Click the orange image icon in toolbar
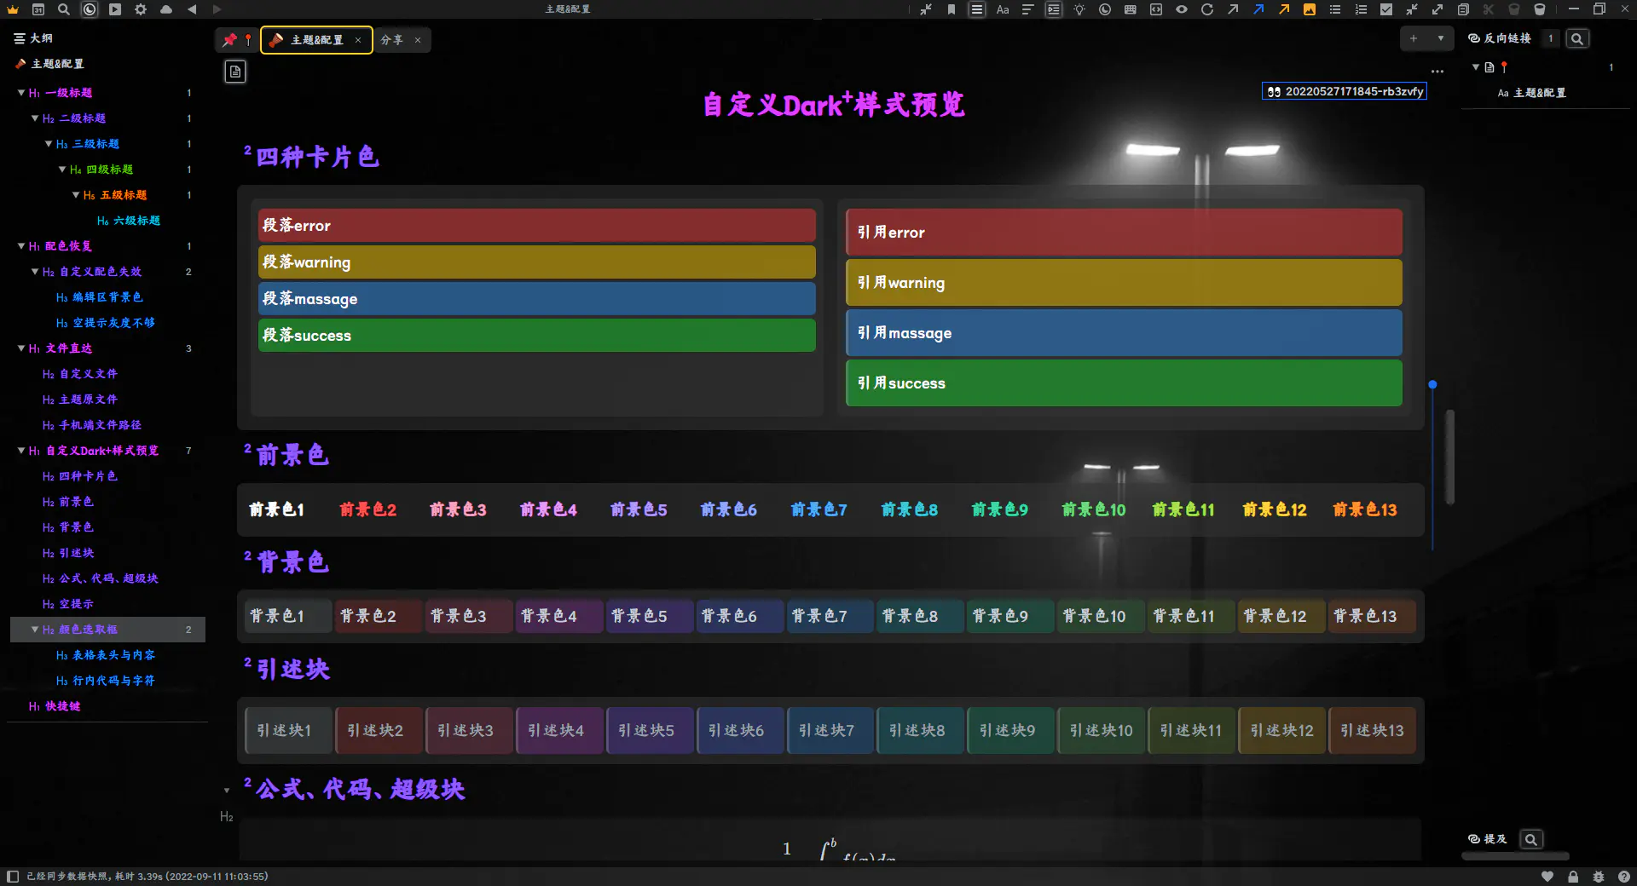 pos(1310,9)
